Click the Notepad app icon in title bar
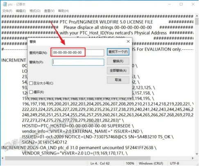The height and width of the screenshot is (166, 199). (5, 4)
